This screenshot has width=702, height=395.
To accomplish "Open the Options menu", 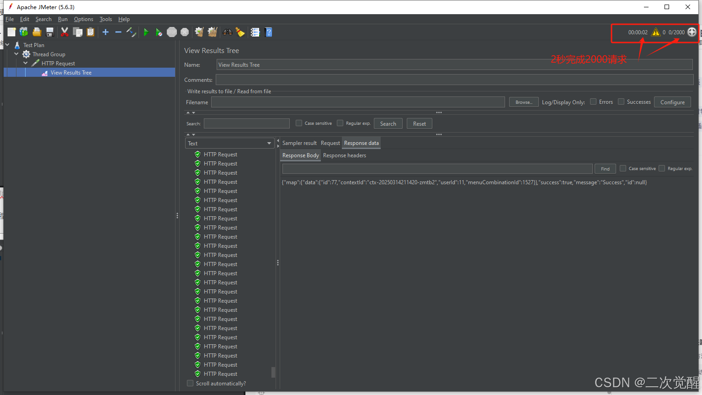I will (x=84, y=19).
